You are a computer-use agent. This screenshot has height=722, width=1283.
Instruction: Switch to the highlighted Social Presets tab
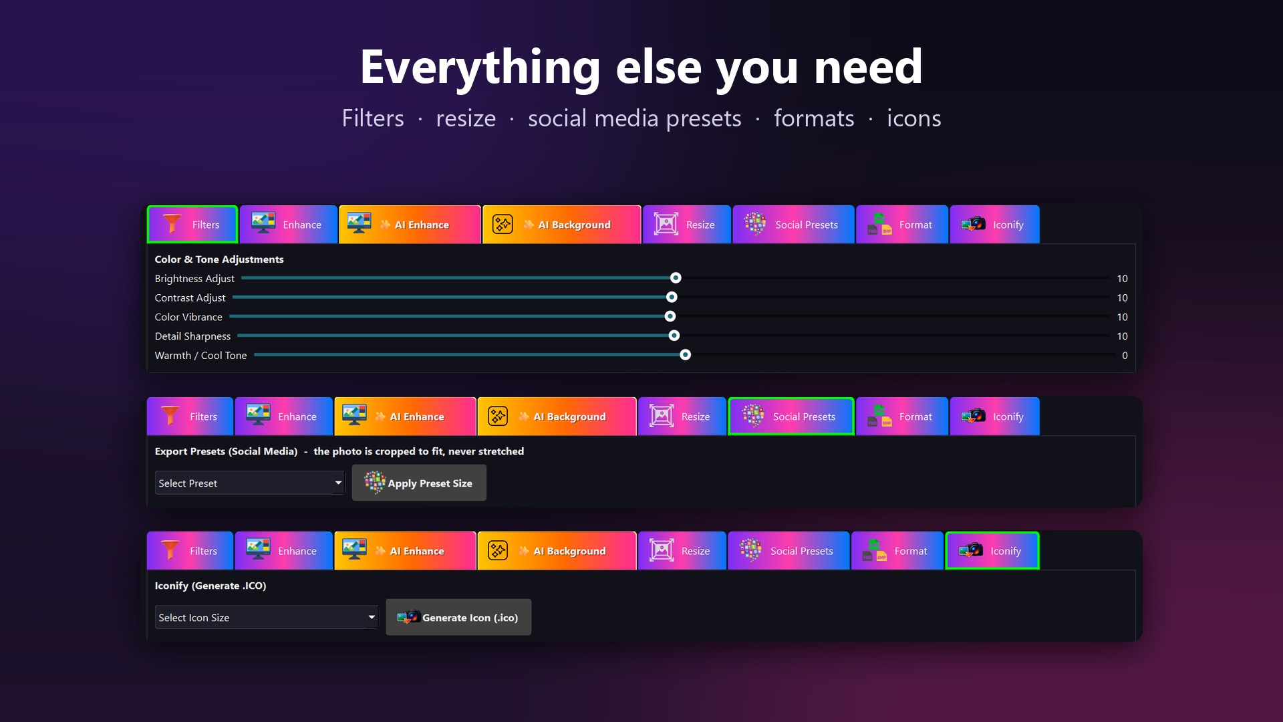pos(791,416)
